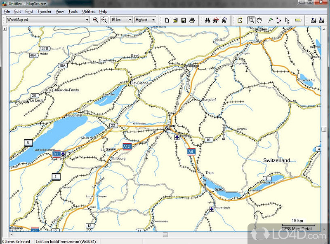Select the Waypoint flag tool
Image resolution: width=330 pixels, height=244 pixels.
[271, 20]
